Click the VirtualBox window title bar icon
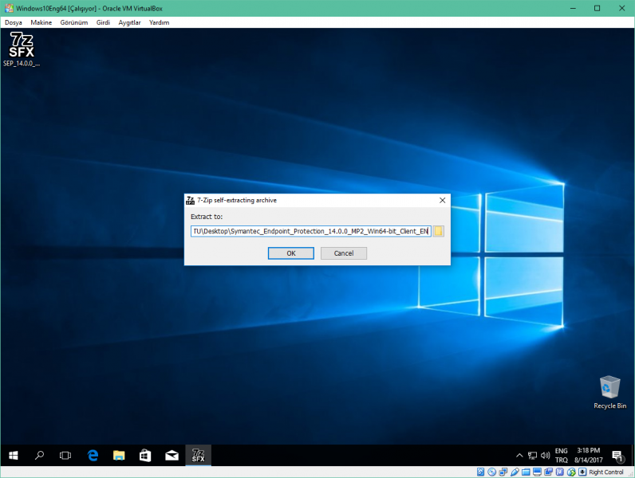This screenshot has width=635, height=478. coord(9,8)
